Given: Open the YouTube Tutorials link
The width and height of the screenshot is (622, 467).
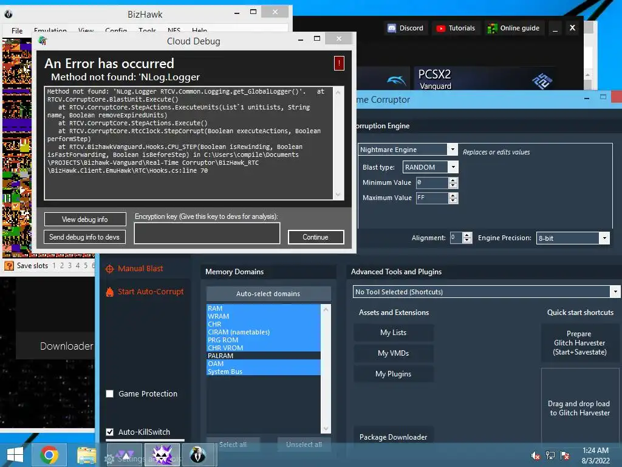Looking at the screenshot, I should (x=456, y=28).
